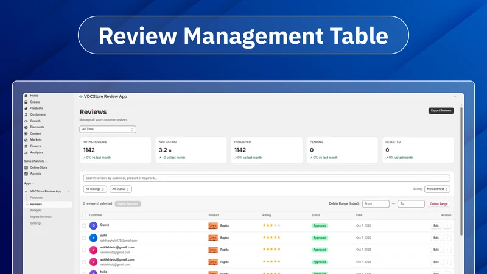Click the Analytics bar chart icon
This screenshot has height=274, width=487.
pyautogui.click(x=26, y=153)
